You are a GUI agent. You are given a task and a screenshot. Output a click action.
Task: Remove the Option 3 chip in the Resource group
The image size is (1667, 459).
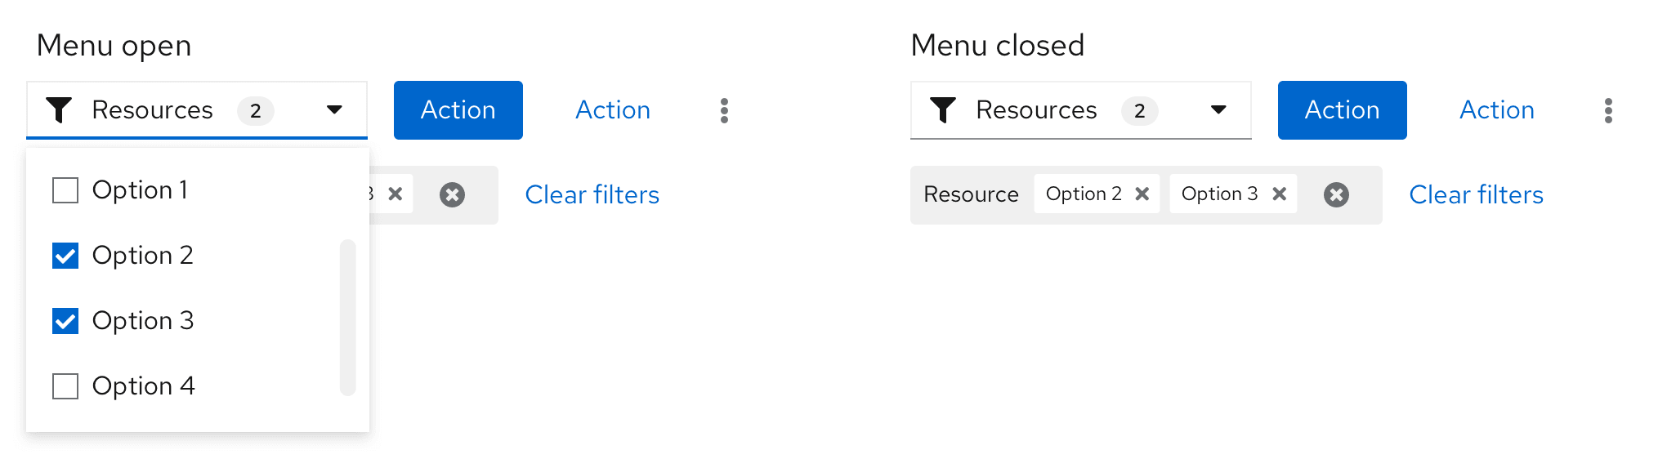click(1280, 194)
